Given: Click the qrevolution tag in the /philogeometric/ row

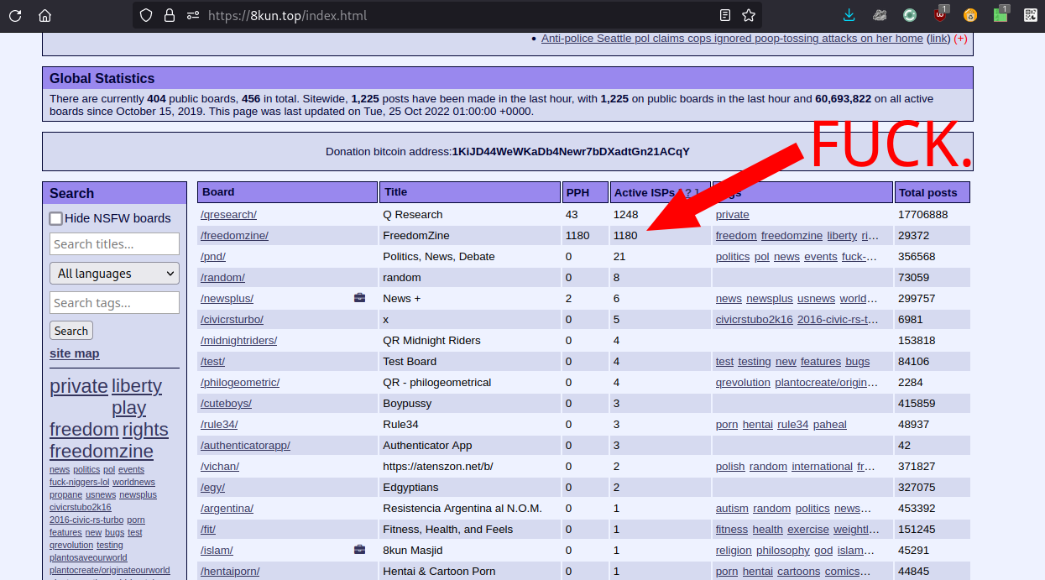Looking at the screenshot, I should (743, 383).
